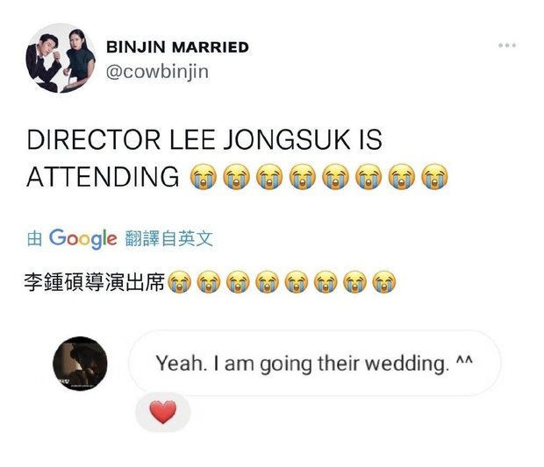Image resolution: width=544 pixels, height=467 pixels.
Task: Click the last crying emoji in the English tweet
Action: pos(434,177)
